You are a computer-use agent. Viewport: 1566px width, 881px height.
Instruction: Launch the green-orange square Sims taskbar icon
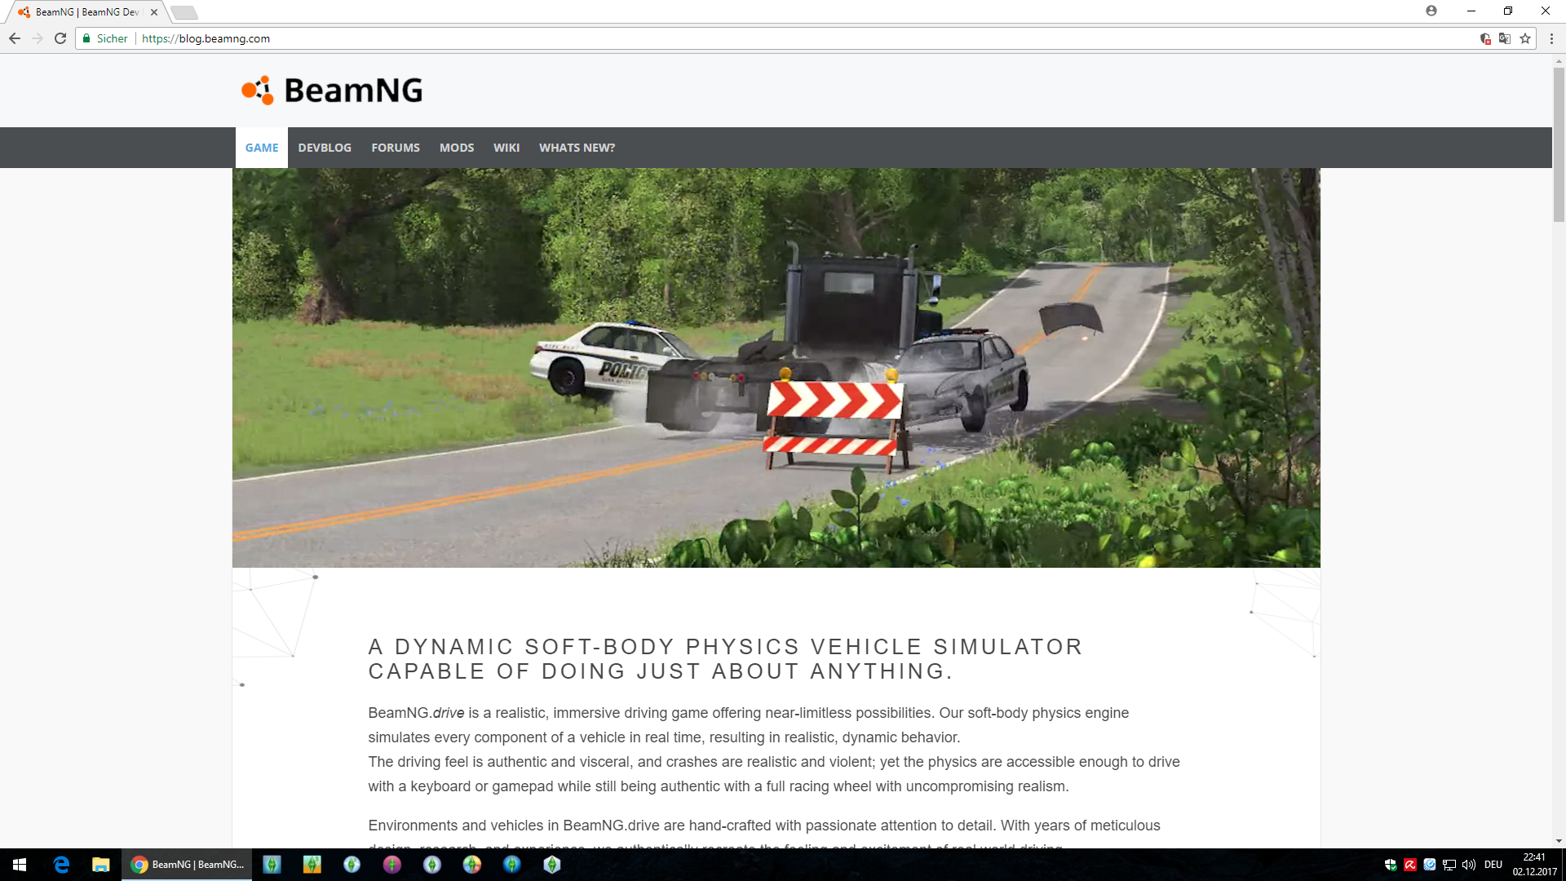pyautogui.click(x=312, y=865)
